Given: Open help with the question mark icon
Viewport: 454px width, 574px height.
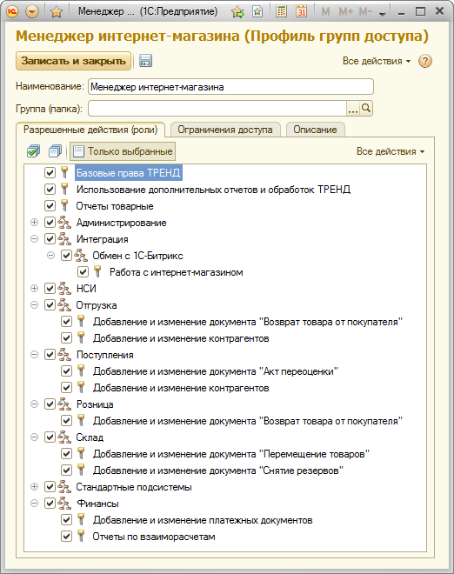Looking at the screenshot, I should [425, 61].
